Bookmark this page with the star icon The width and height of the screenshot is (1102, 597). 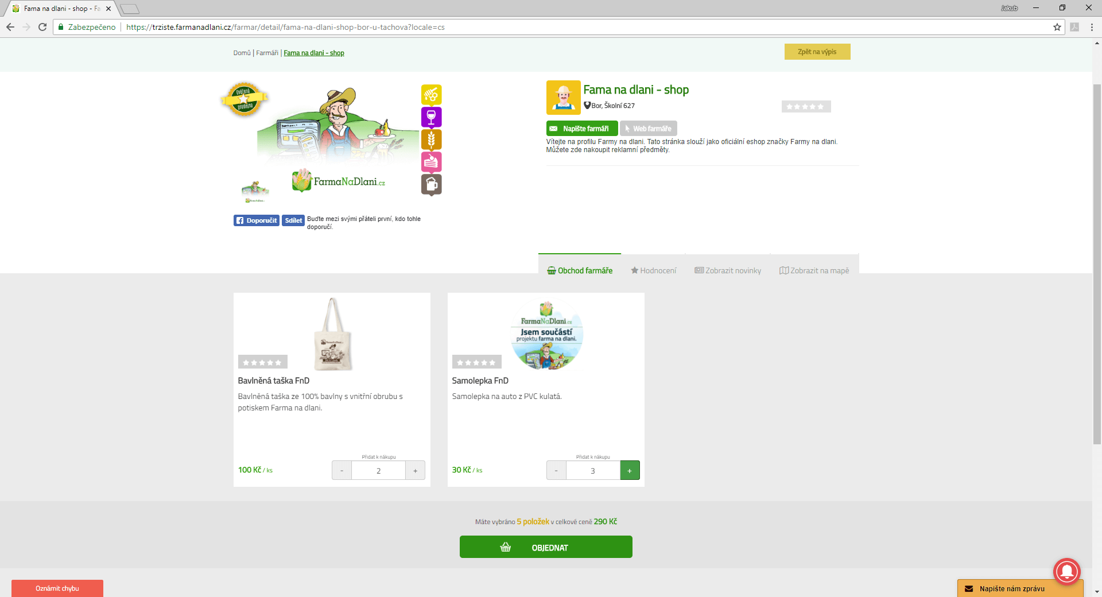[x=1057, y=27]
